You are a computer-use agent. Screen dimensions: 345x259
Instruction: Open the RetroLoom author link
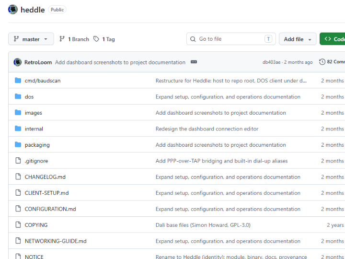38,62
